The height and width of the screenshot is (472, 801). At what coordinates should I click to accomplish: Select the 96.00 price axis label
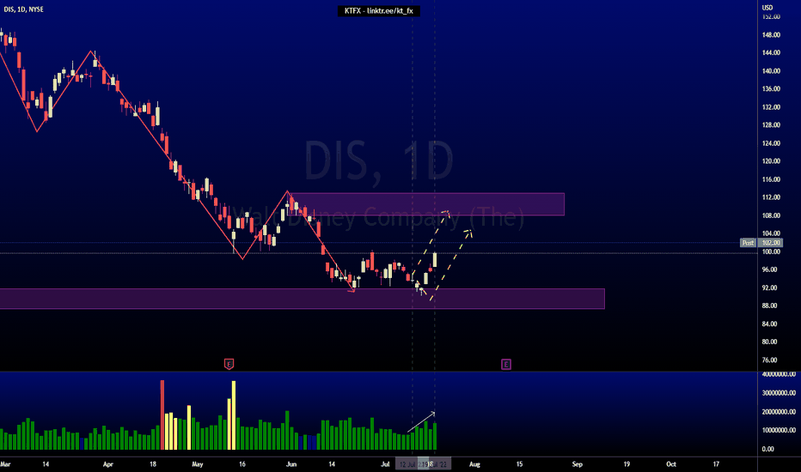click(769, 269)
